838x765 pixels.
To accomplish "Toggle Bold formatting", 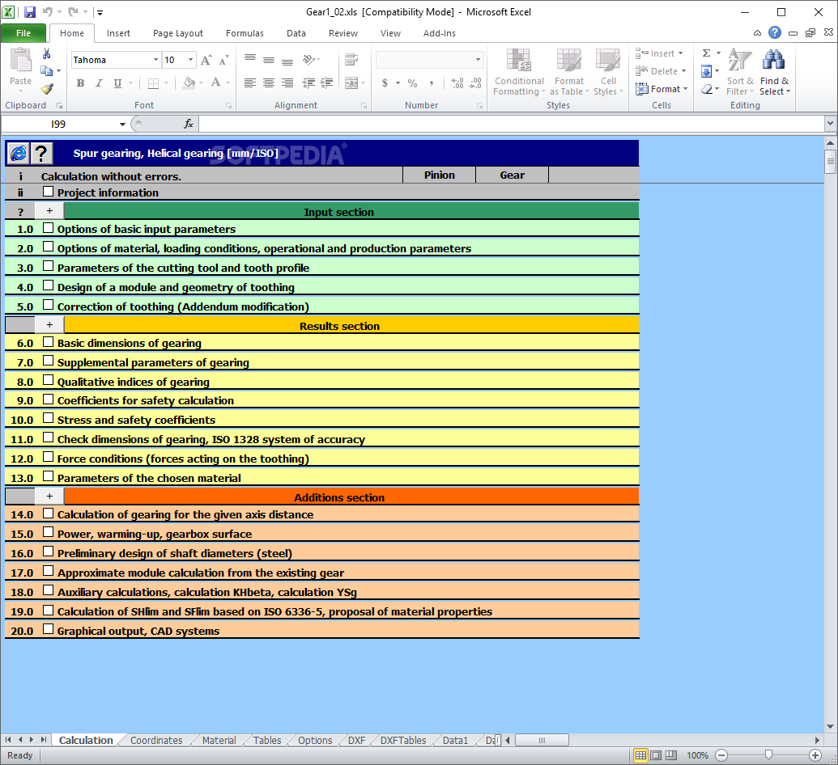I will 80,82.
